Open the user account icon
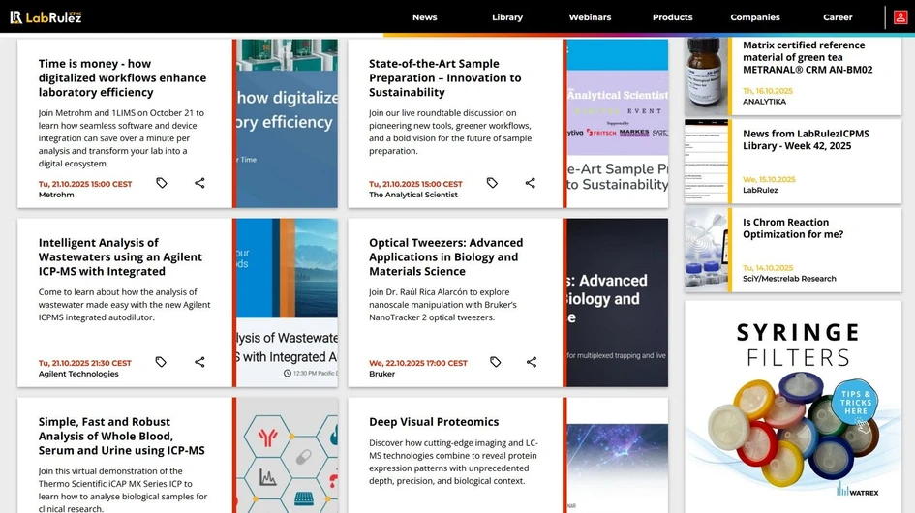 pyautogui.click(x=900, y=17)
